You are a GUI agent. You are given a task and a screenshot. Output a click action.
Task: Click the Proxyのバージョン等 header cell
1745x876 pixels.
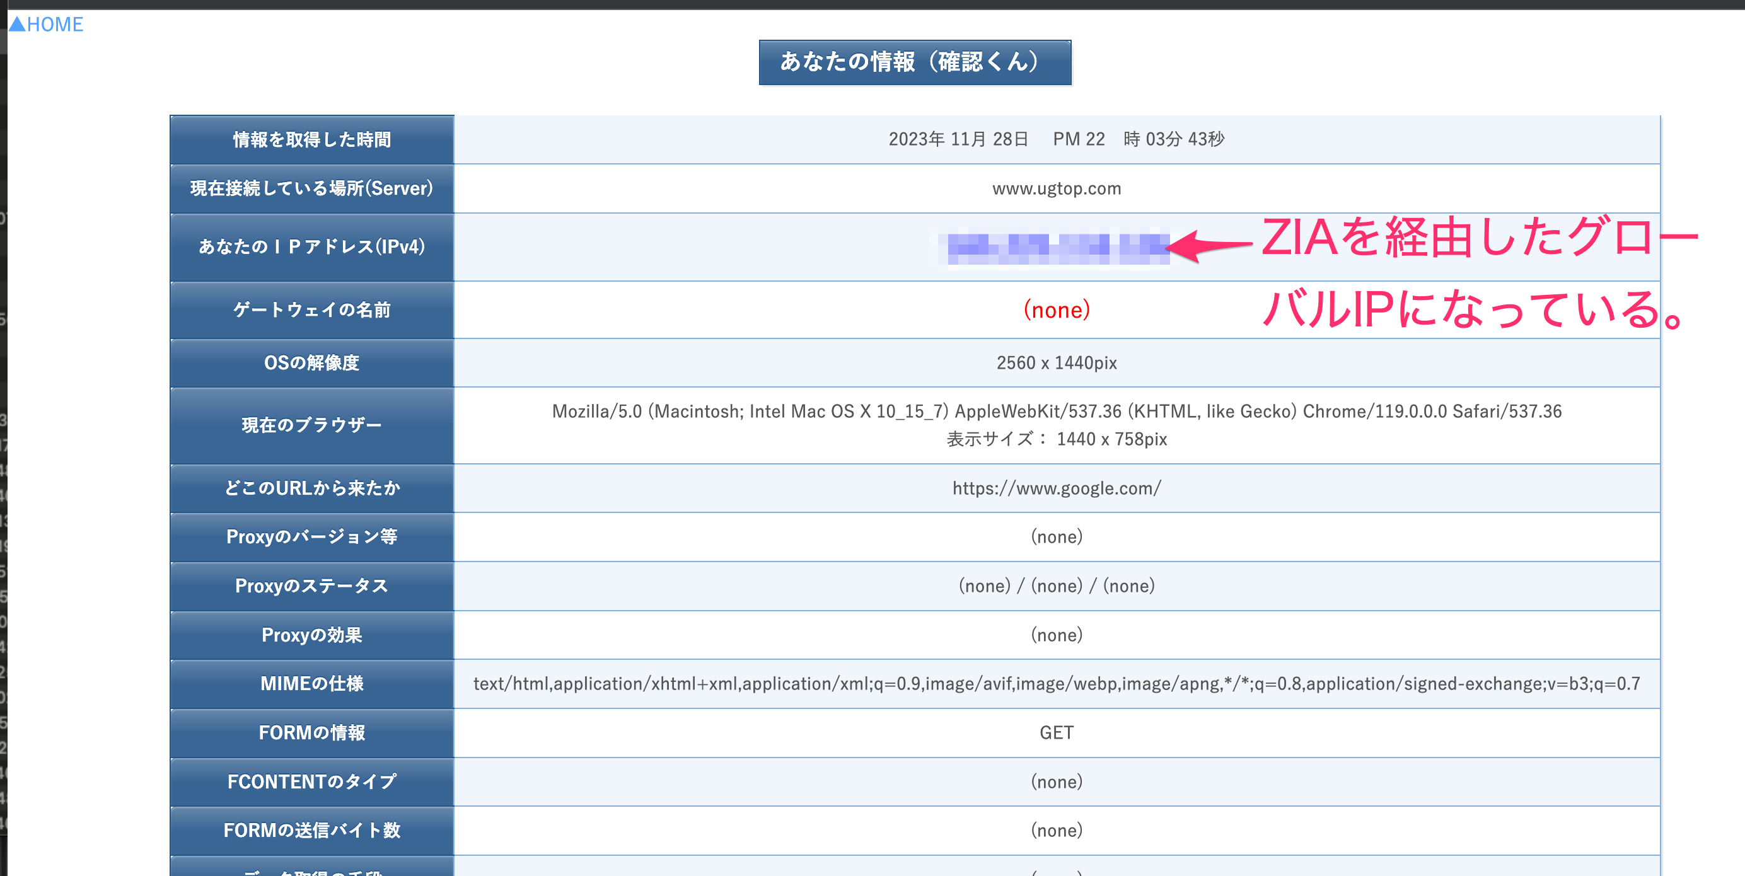312,537
